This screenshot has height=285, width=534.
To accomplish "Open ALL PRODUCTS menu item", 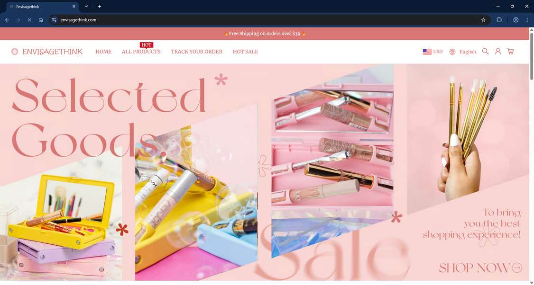I will point(141,52).
